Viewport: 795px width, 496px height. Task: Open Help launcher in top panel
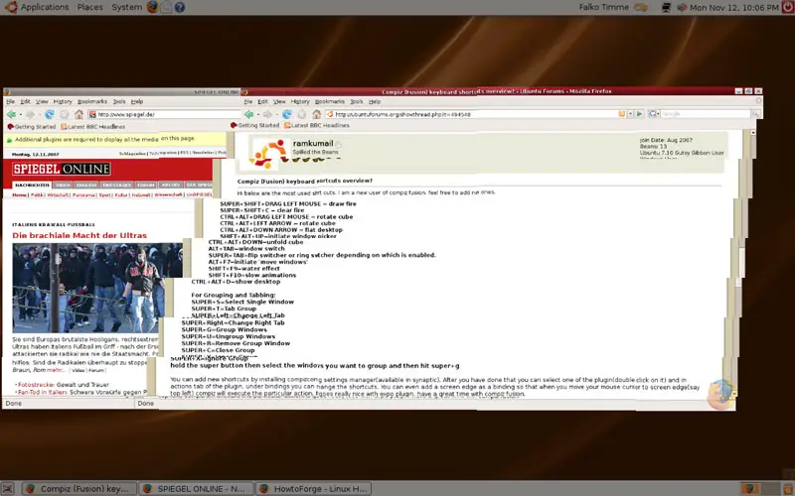click(x=180, y=7)
